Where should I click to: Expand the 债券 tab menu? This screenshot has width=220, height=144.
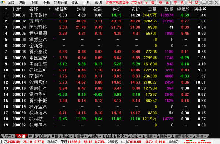82,136
